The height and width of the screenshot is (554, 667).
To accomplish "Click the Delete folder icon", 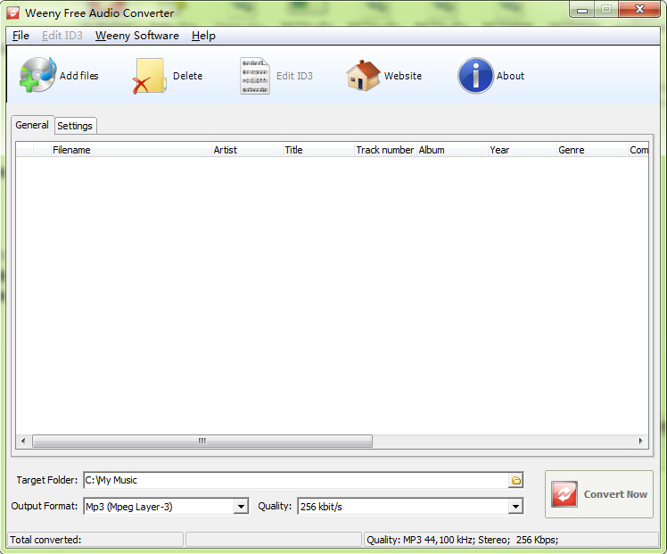I will [x=149, y=76].
